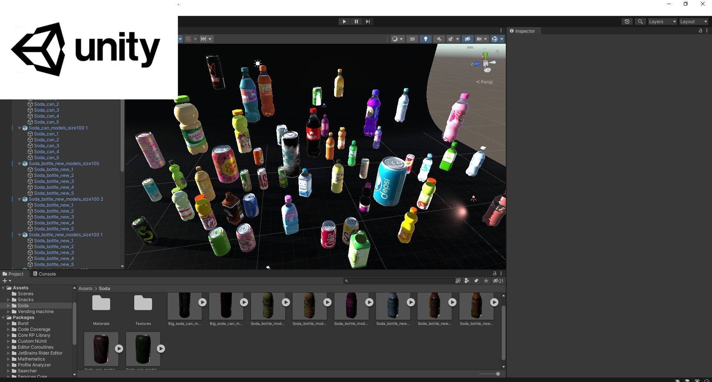Screen dimensions: 712x382
Task: Toggle the 2D view mode button
Action: pyautogui.click(x=412, y=39)
